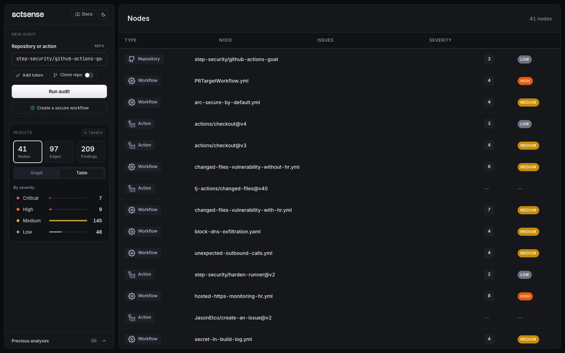Click the gear icon for unexpected-outbound-calls.yml
The width and height of the screenshot is (565, 353).
click(x=132, y=253)
